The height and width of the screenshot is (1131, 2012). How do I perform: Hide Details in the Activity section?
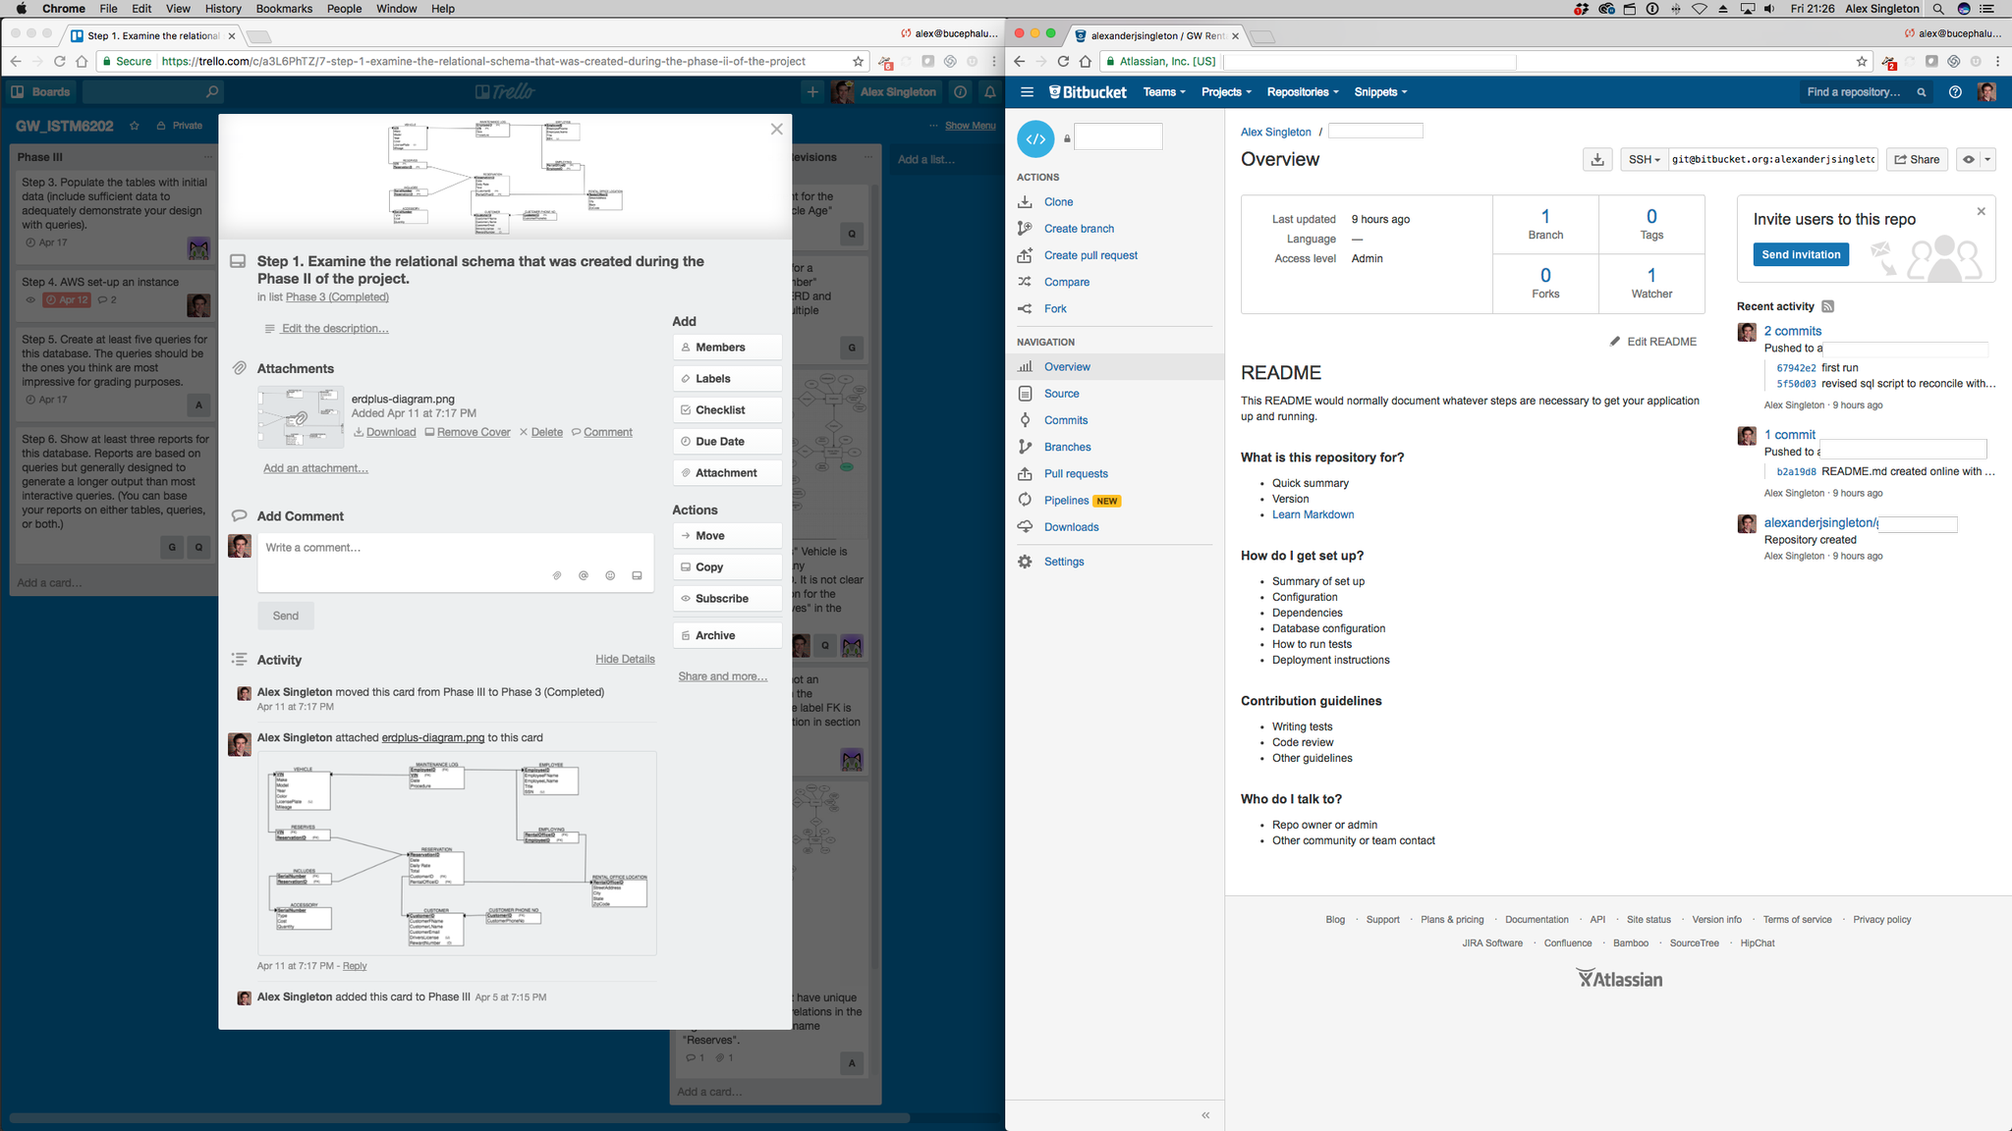coord(625,659)
